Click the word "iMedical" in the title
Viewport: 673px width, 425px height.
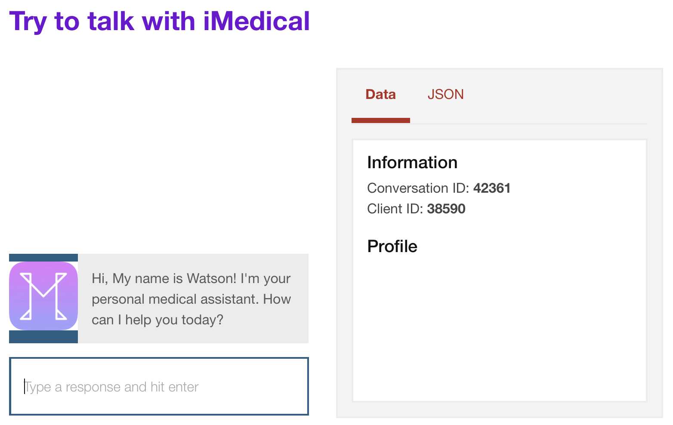click(x=256, y=22)
